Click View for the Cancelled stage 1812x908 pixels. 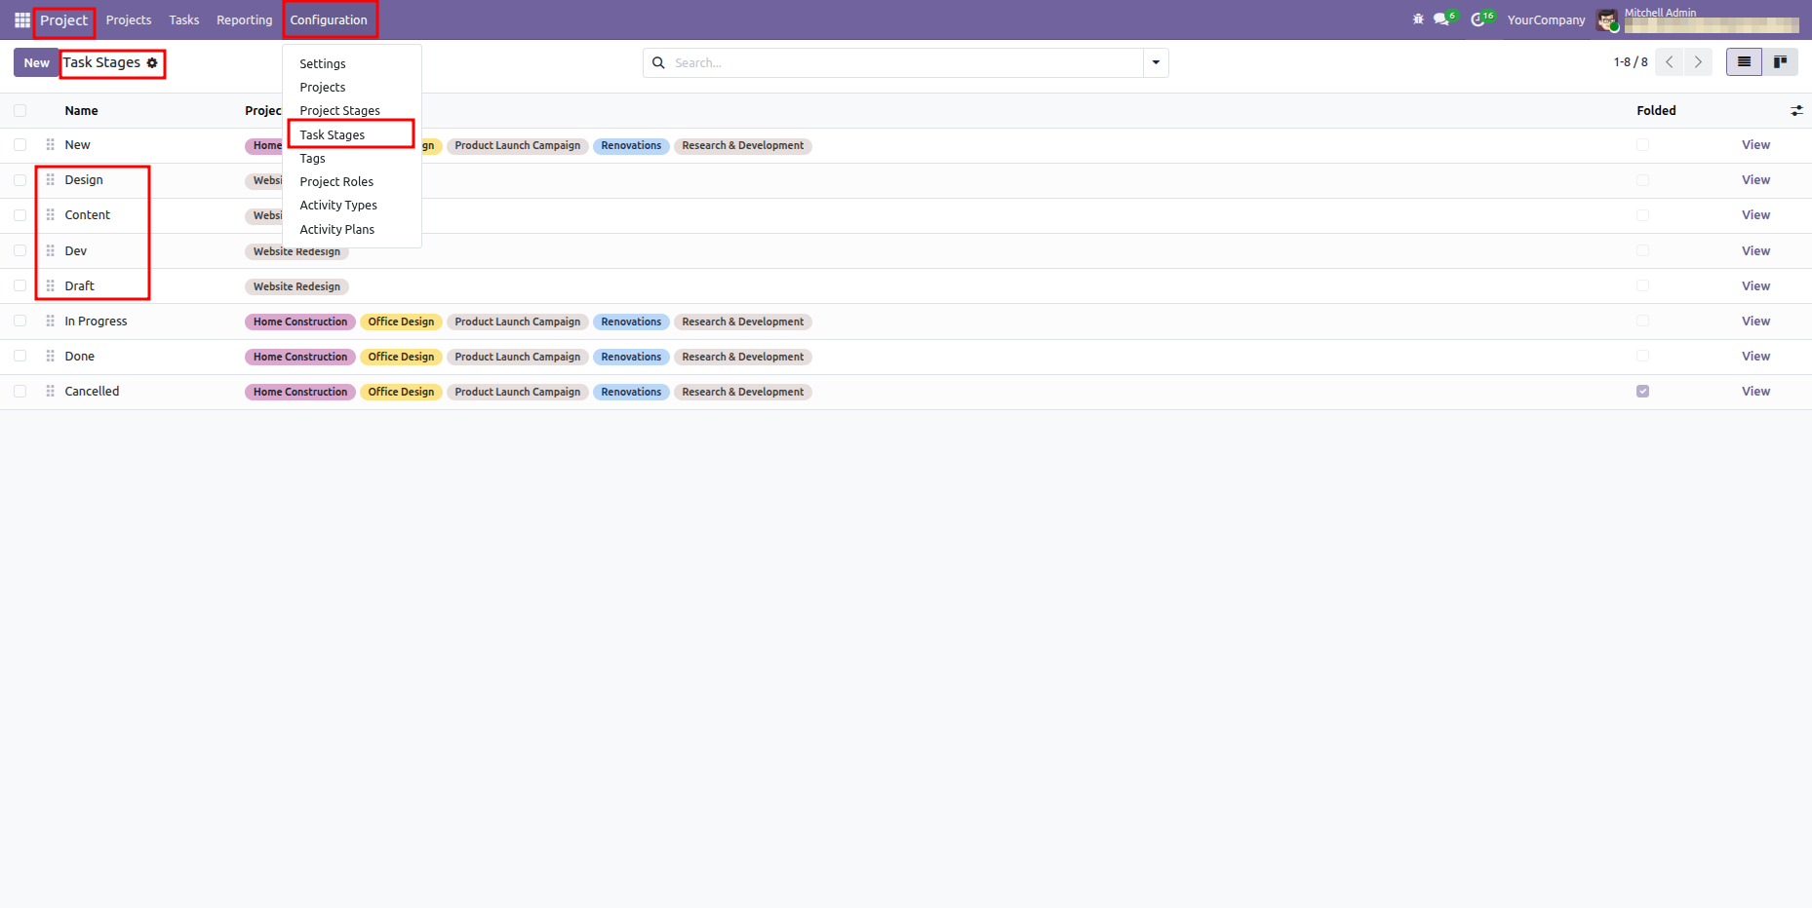(x=1755, y=392)
